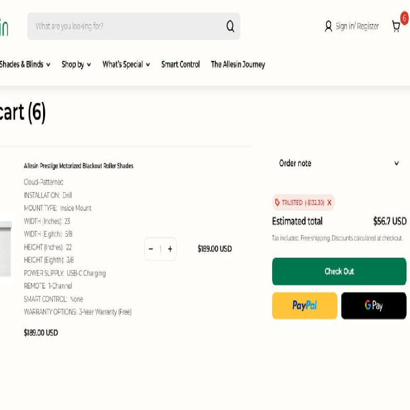Expand the Order note section
Screen dimensions: 410x410
tap(339, 163)
